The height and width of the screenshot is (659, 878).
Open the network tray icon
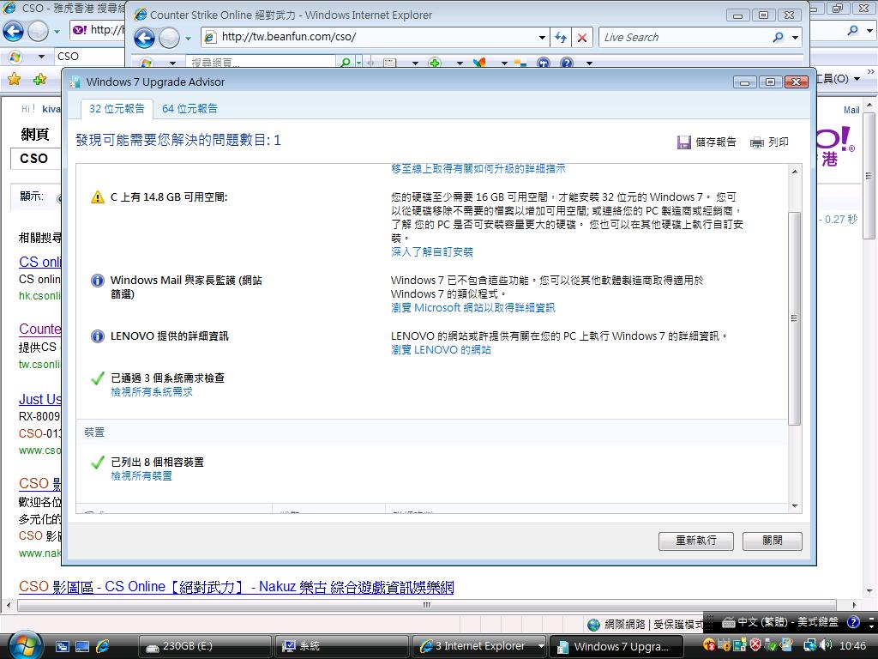[x=810, y=645]
